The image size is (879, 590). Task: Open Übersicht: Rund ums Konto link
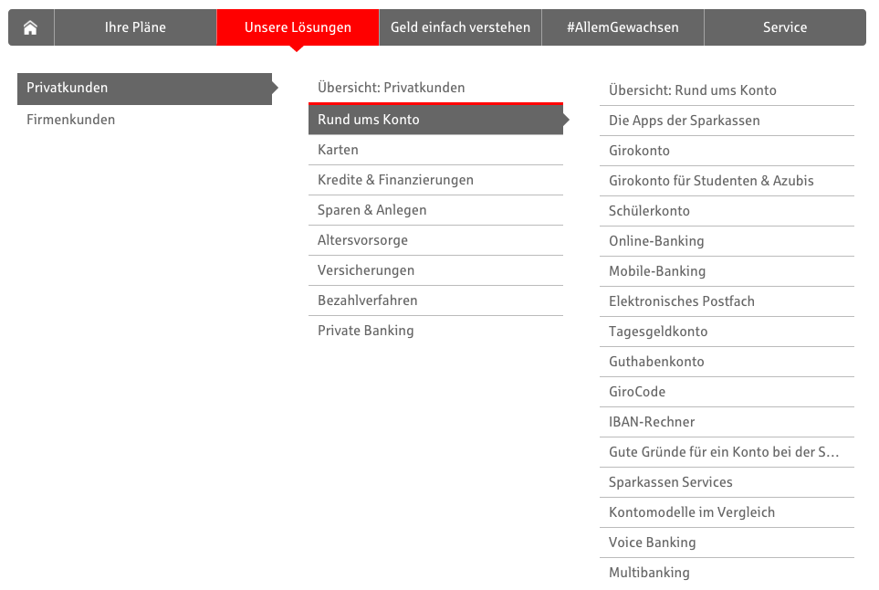(727, 90)
